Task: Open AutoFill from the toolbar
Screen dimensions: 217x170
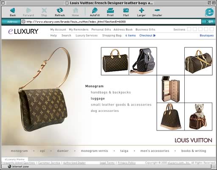Action: [x=95, y=12]
